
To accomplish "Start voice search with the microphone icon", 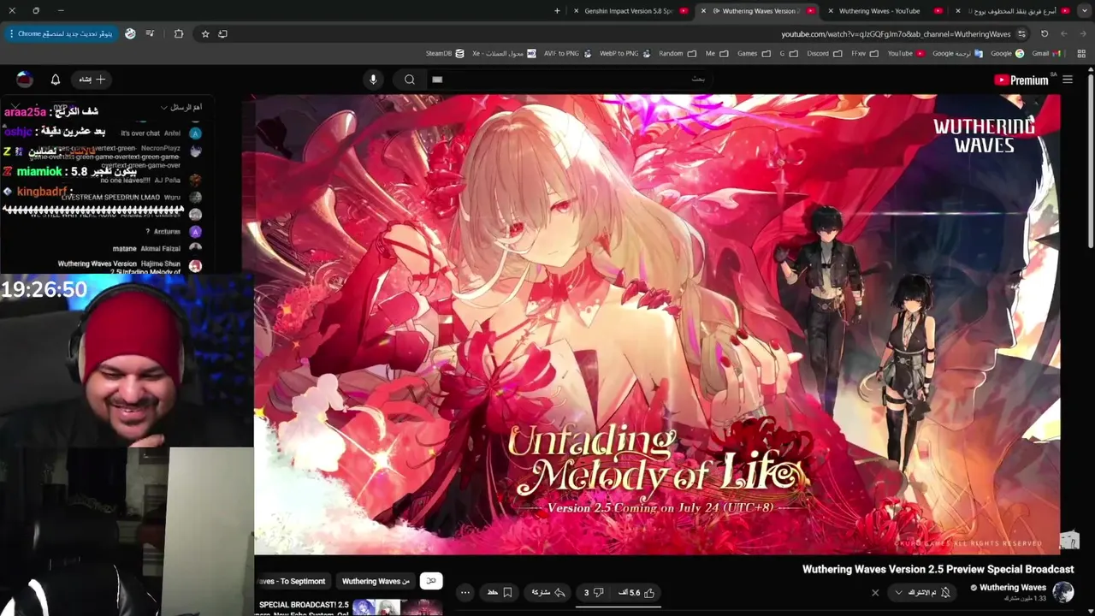I will click(373, 80).
